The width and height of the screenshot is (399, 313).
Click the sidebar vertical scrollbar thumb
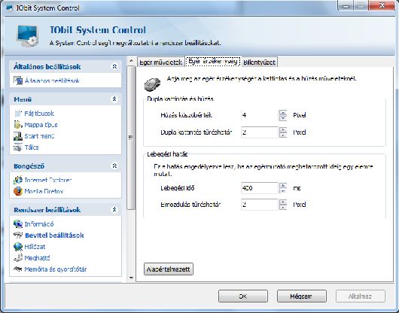point(131,138)
